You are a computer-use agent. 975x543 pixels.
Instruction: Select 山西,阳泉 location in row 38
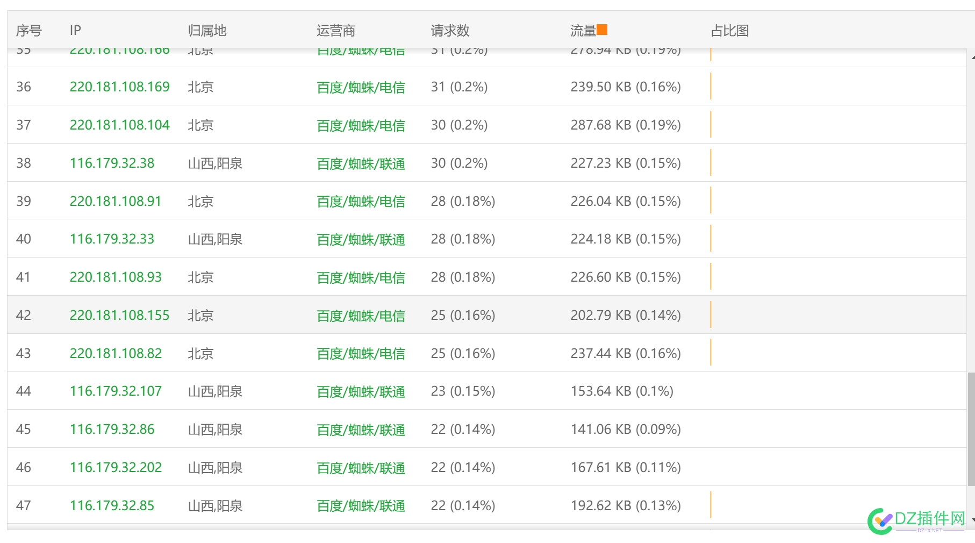coord(215,163)
